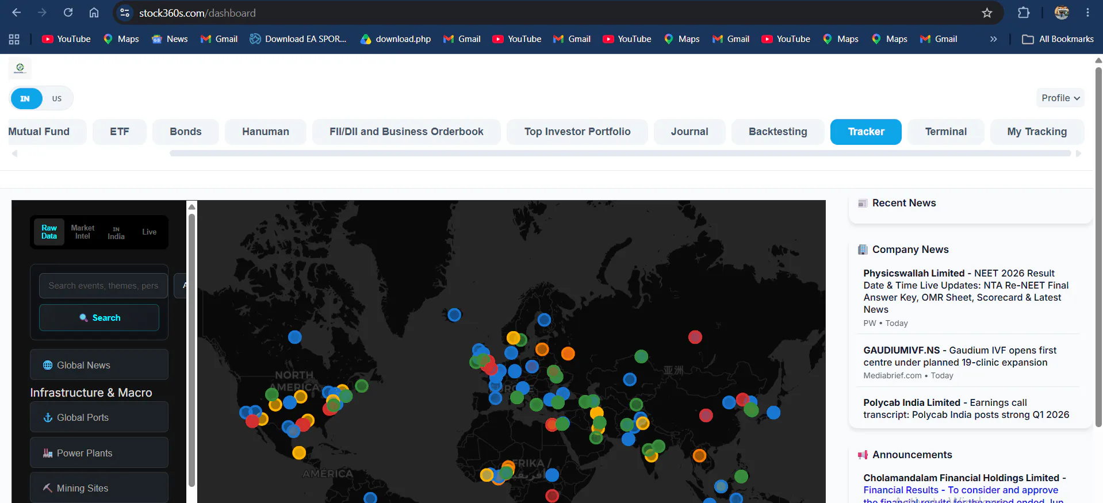Click the red marker over eastern Russia
The height and width of the screenshot is (503, 1103).
(x=695, y=337)
